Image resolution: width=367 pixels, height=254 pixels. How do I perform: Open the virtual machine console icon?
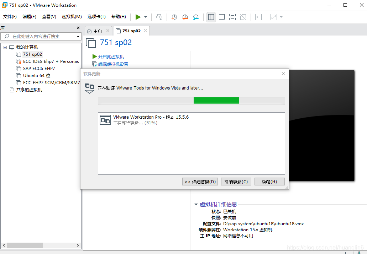258,17
